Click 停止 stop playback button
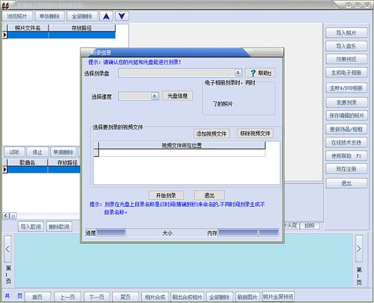The image size is (374, 303). point(37,152)
